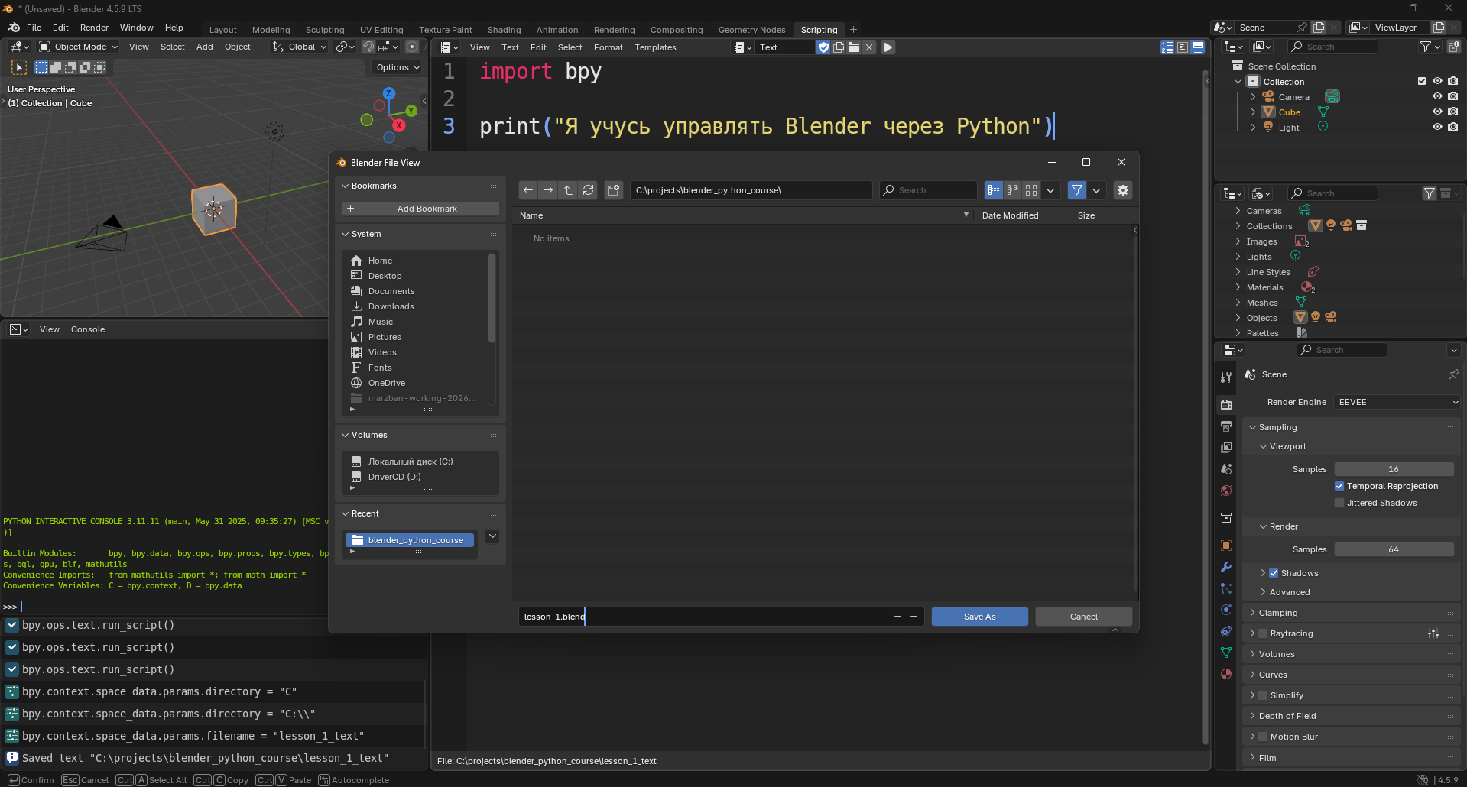The height and width of the screenshot is (787, 1467).
Task: Enable Simplify checkbox
Action: [1263, 695]
